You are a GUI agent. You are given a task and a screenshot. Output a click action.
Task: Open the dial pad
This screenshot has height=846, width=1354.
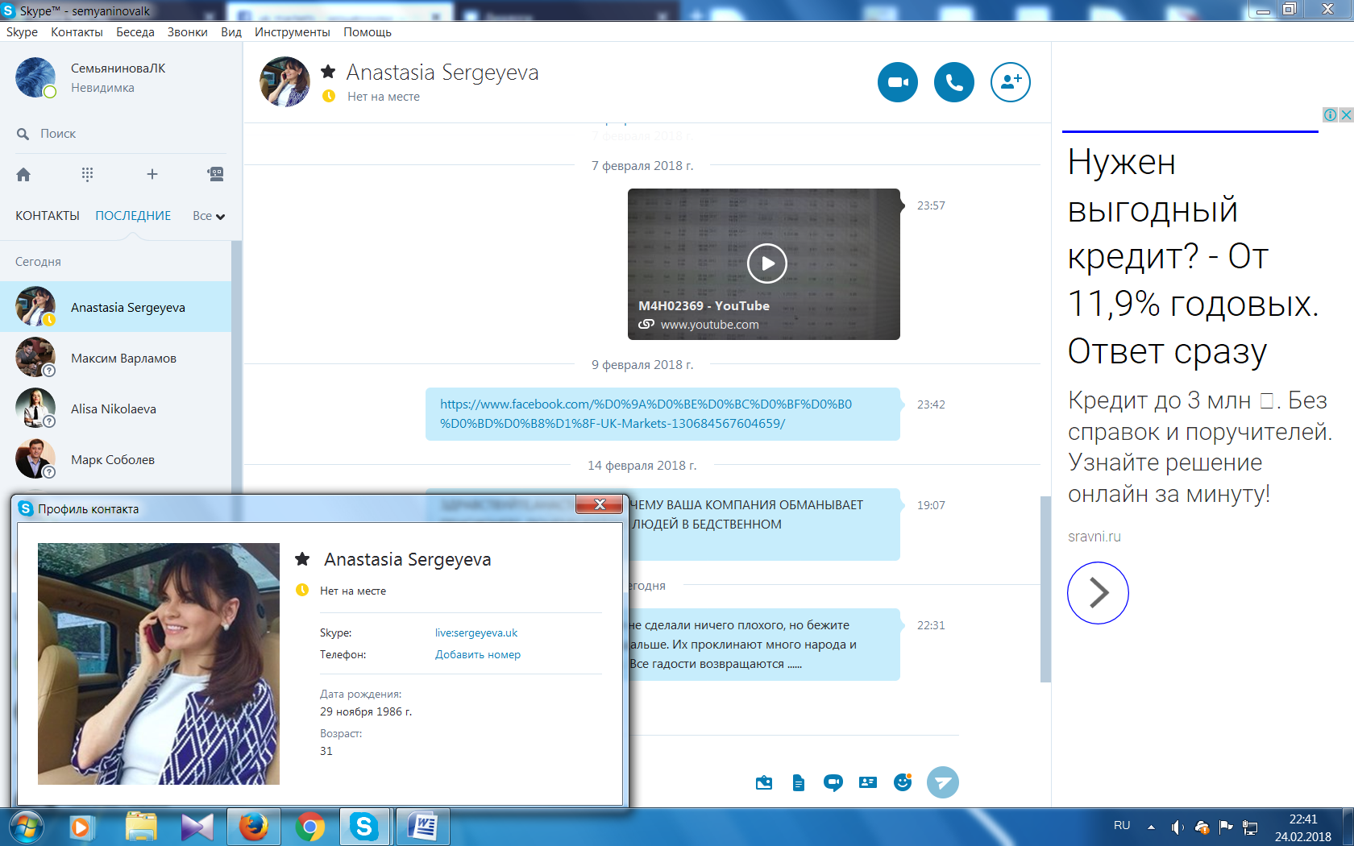[87, 175]
